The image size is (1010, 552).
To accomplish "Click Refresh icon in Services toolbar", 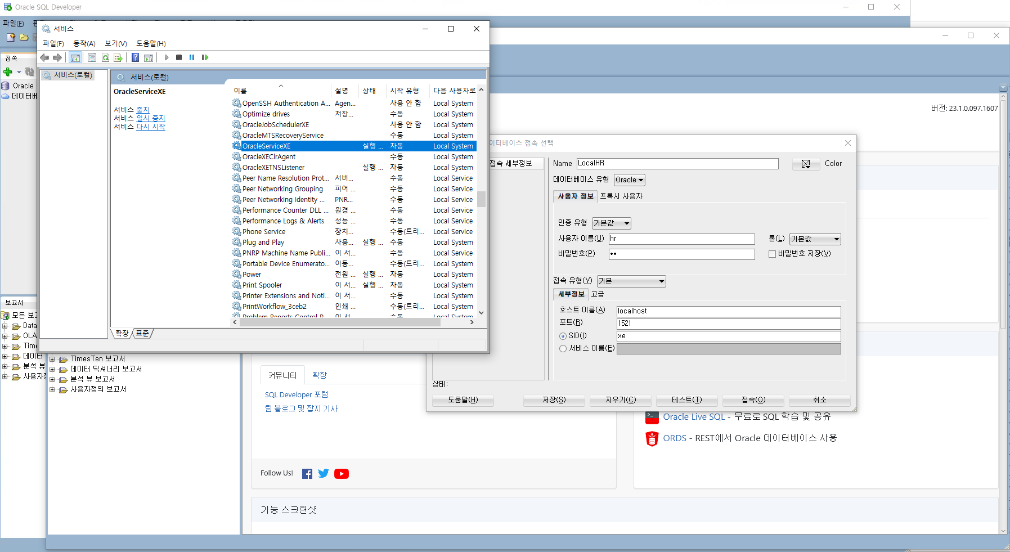I will point(105,57).
